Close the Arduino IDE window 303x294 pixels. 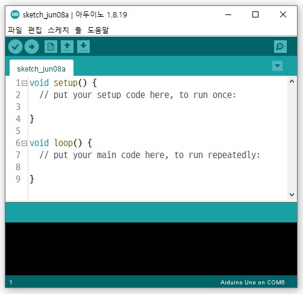click(283, 14)
